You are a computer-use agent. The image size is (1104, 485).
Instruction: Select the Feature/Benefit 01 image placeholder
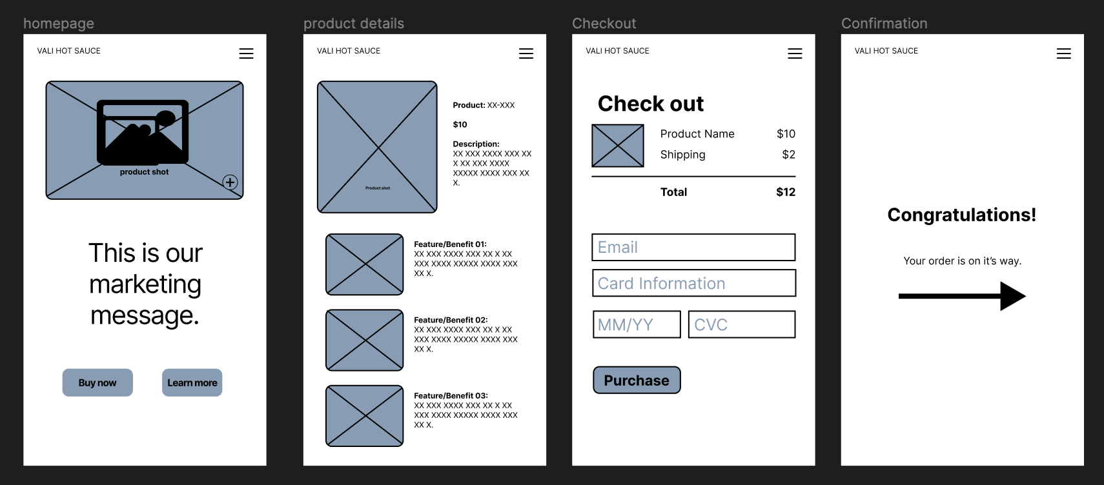[365, 264]
